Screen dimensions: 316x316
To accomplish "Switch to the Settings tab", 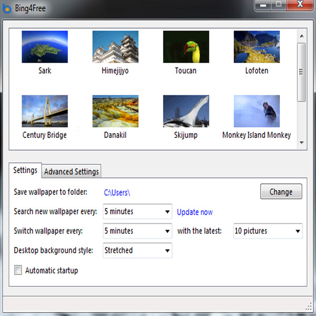I will (25, 171).
